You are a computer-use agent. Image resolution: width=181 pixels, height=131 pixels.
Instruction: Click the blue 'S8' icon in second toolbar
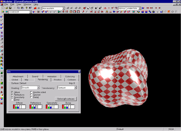[x=162, y=12]
